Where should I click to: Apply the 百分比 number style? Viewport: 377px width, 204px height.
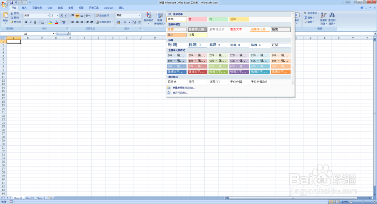tap(176, 82)
